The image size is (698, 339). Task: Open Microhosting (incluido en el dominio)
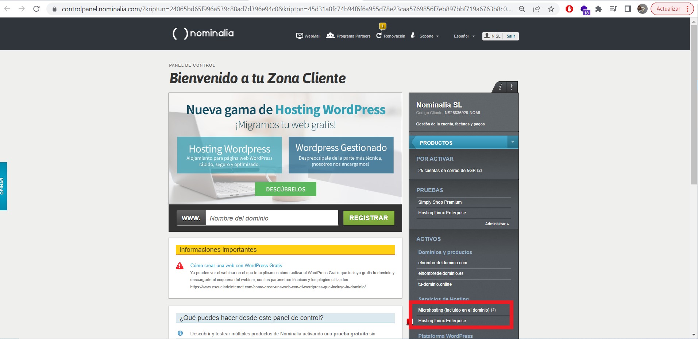pos(457,310)
